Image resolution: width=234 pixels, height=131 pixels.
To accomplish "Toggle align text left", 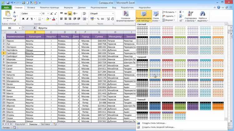I will pyautogui.click(x=61, y=19).
